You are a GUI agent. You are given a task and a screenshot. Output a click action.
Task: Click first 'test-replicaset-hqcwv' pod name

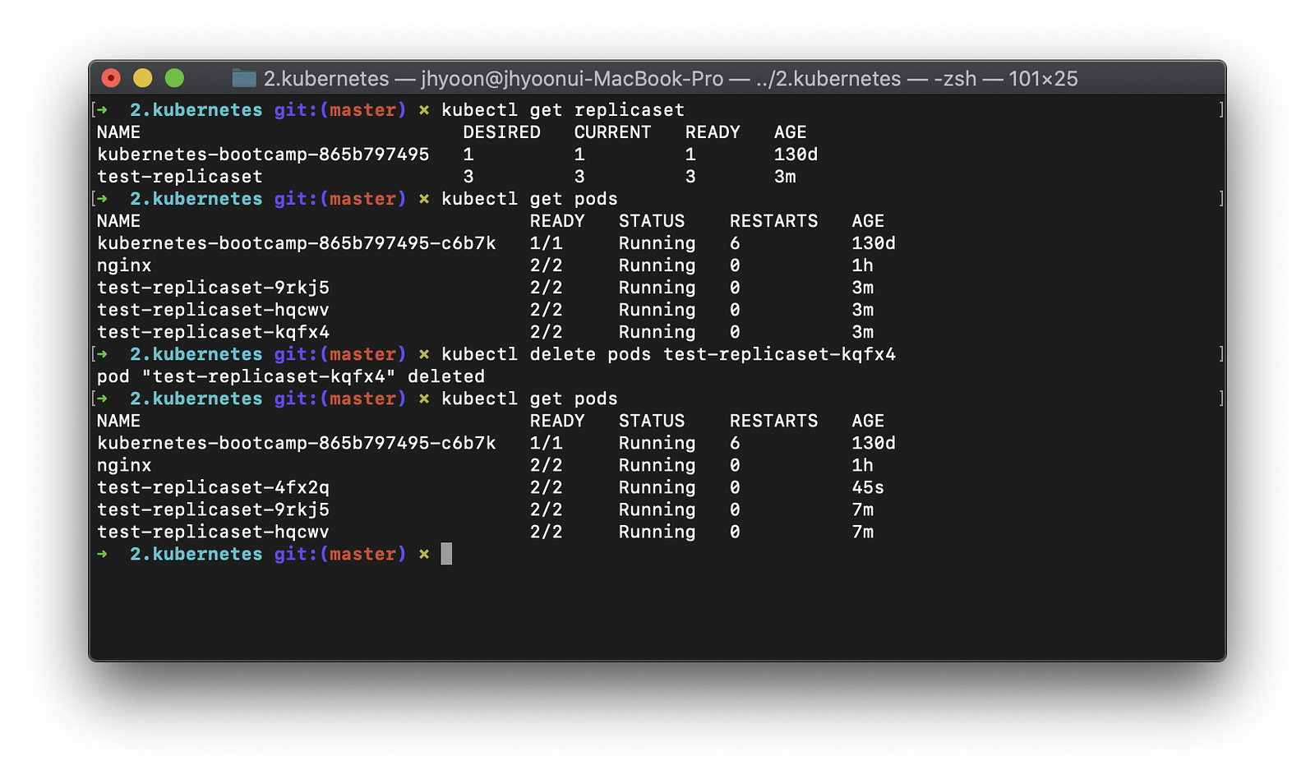pyautogui.click(x=213, y=310)
